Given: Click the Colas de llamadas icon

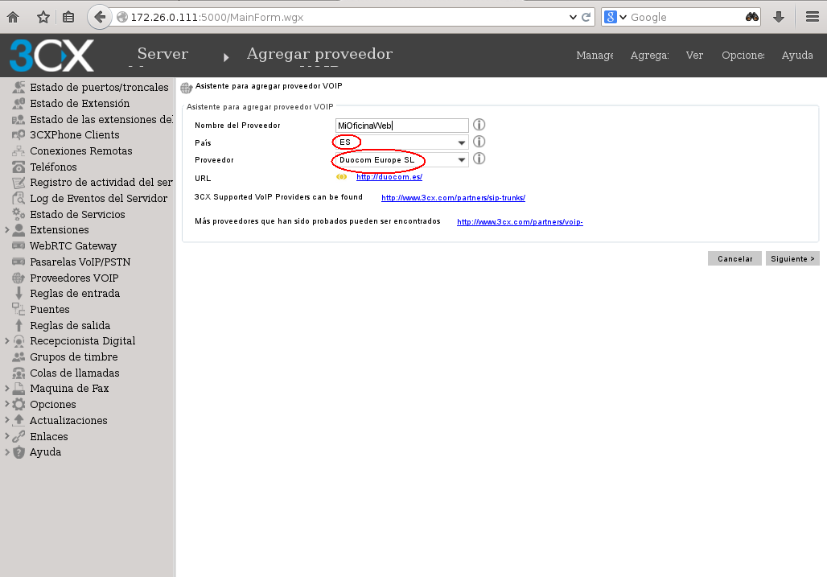Looking at the screenshot, I should coord(19,373).
